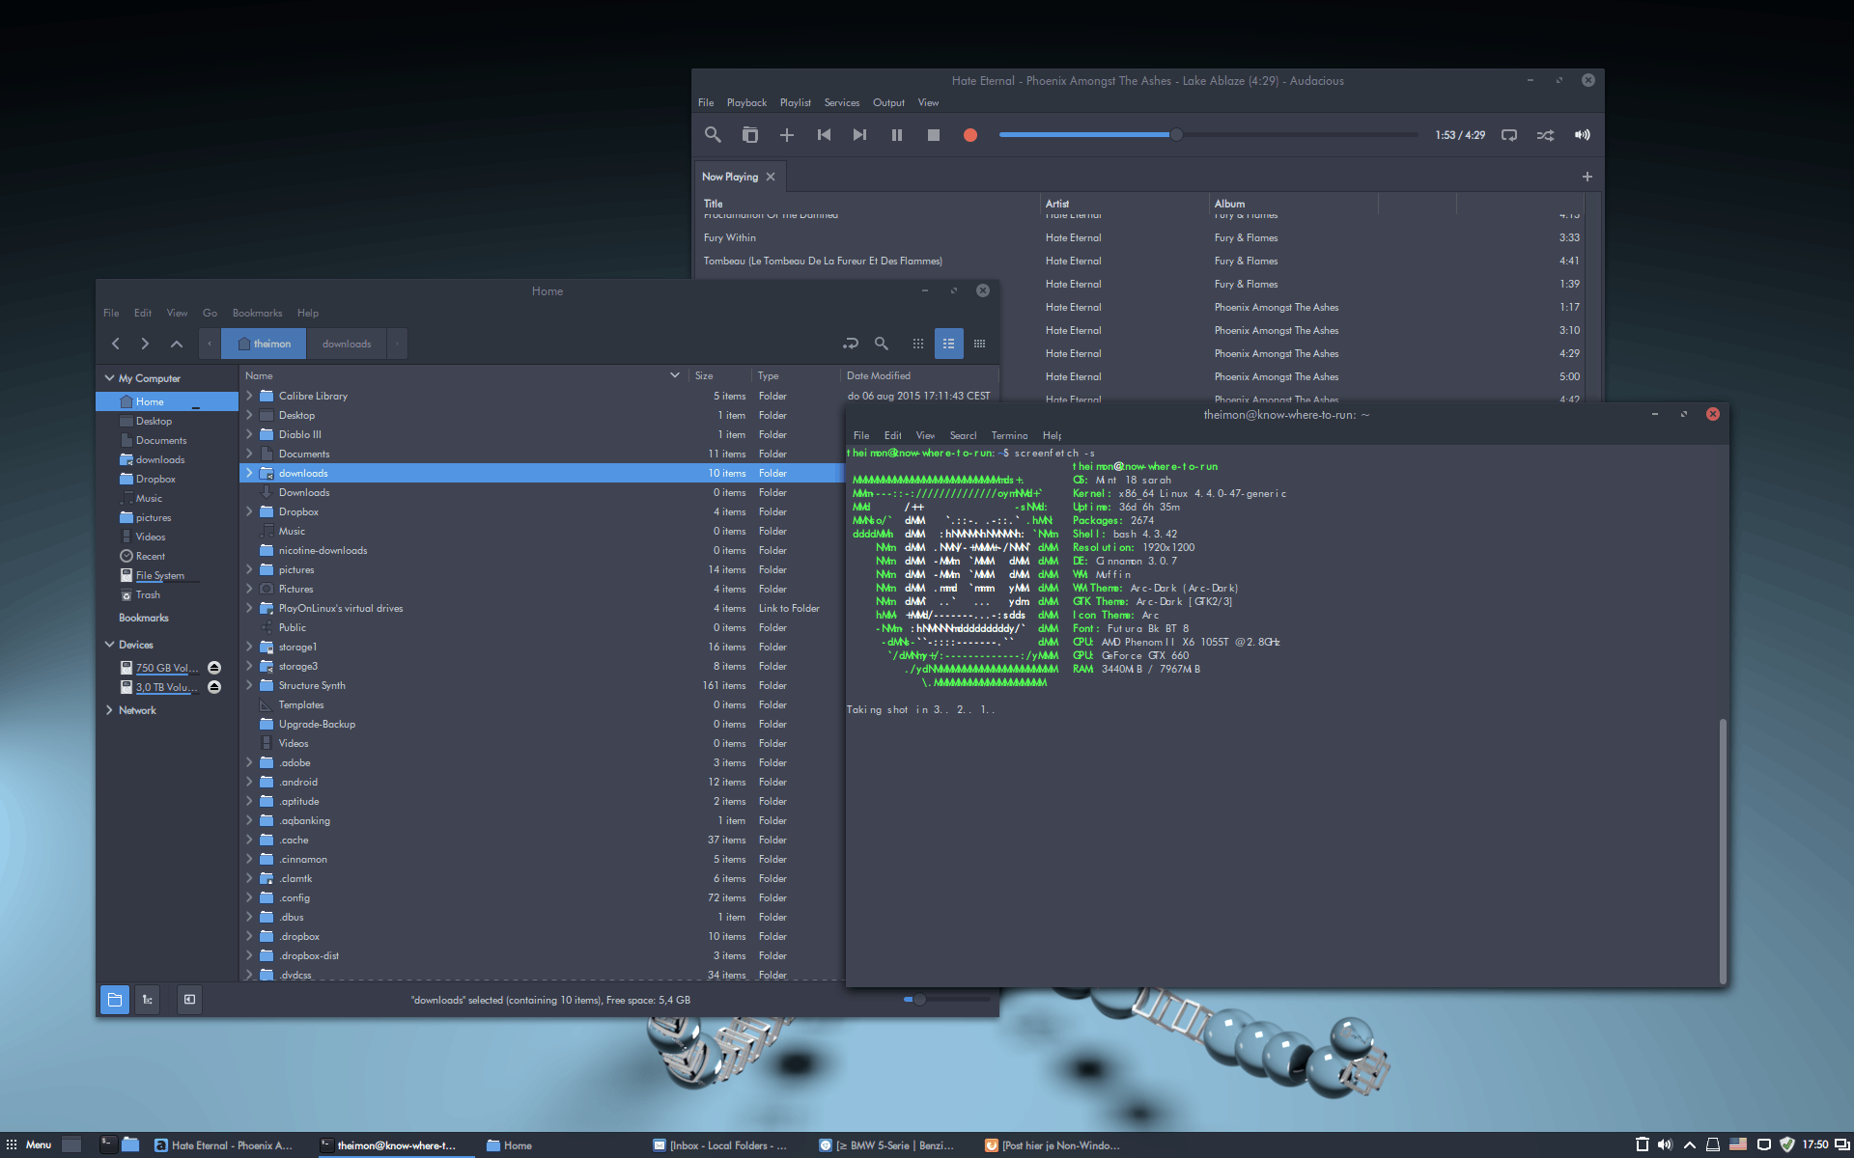The width and height of the screenshot is (1854, 1158).
Task: Skip to next track in Audacious
Action: tap(859, 135)
